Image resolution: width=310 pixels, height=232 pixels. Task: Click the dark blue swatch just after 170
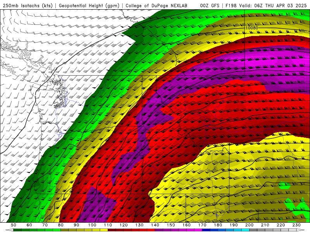[206, 230]
